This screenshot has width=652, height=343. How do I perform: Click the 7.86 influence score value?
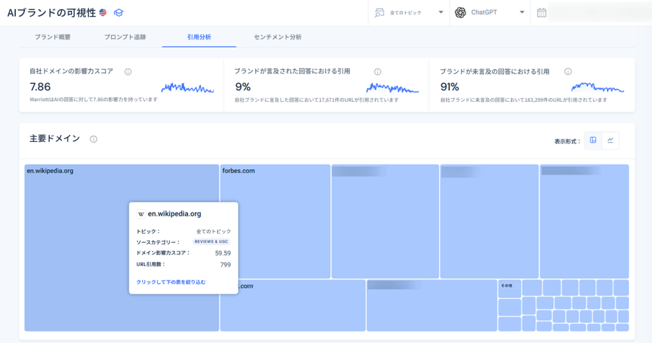[x=40, y=87]
